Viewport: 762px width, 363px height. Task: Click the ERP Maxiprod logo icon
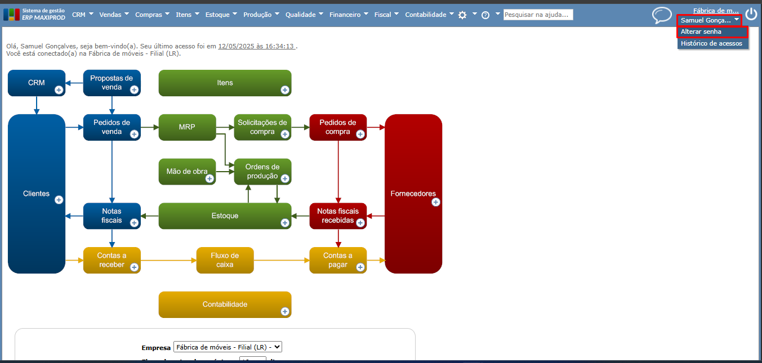[x=11, y=15]
